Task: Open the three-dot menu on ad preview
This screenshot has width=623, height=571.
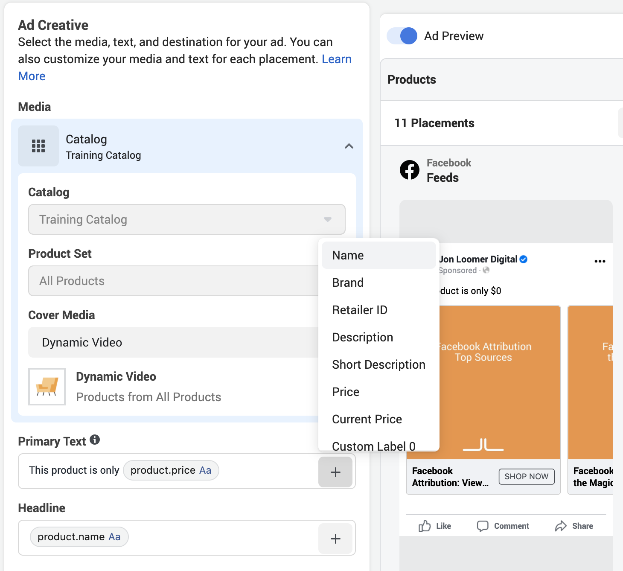Action: coord(600,261)
